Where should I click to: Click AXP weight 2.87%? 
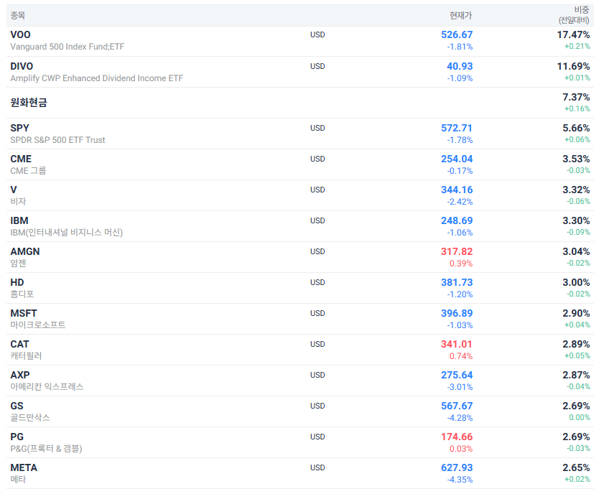(x=576, y=376)
